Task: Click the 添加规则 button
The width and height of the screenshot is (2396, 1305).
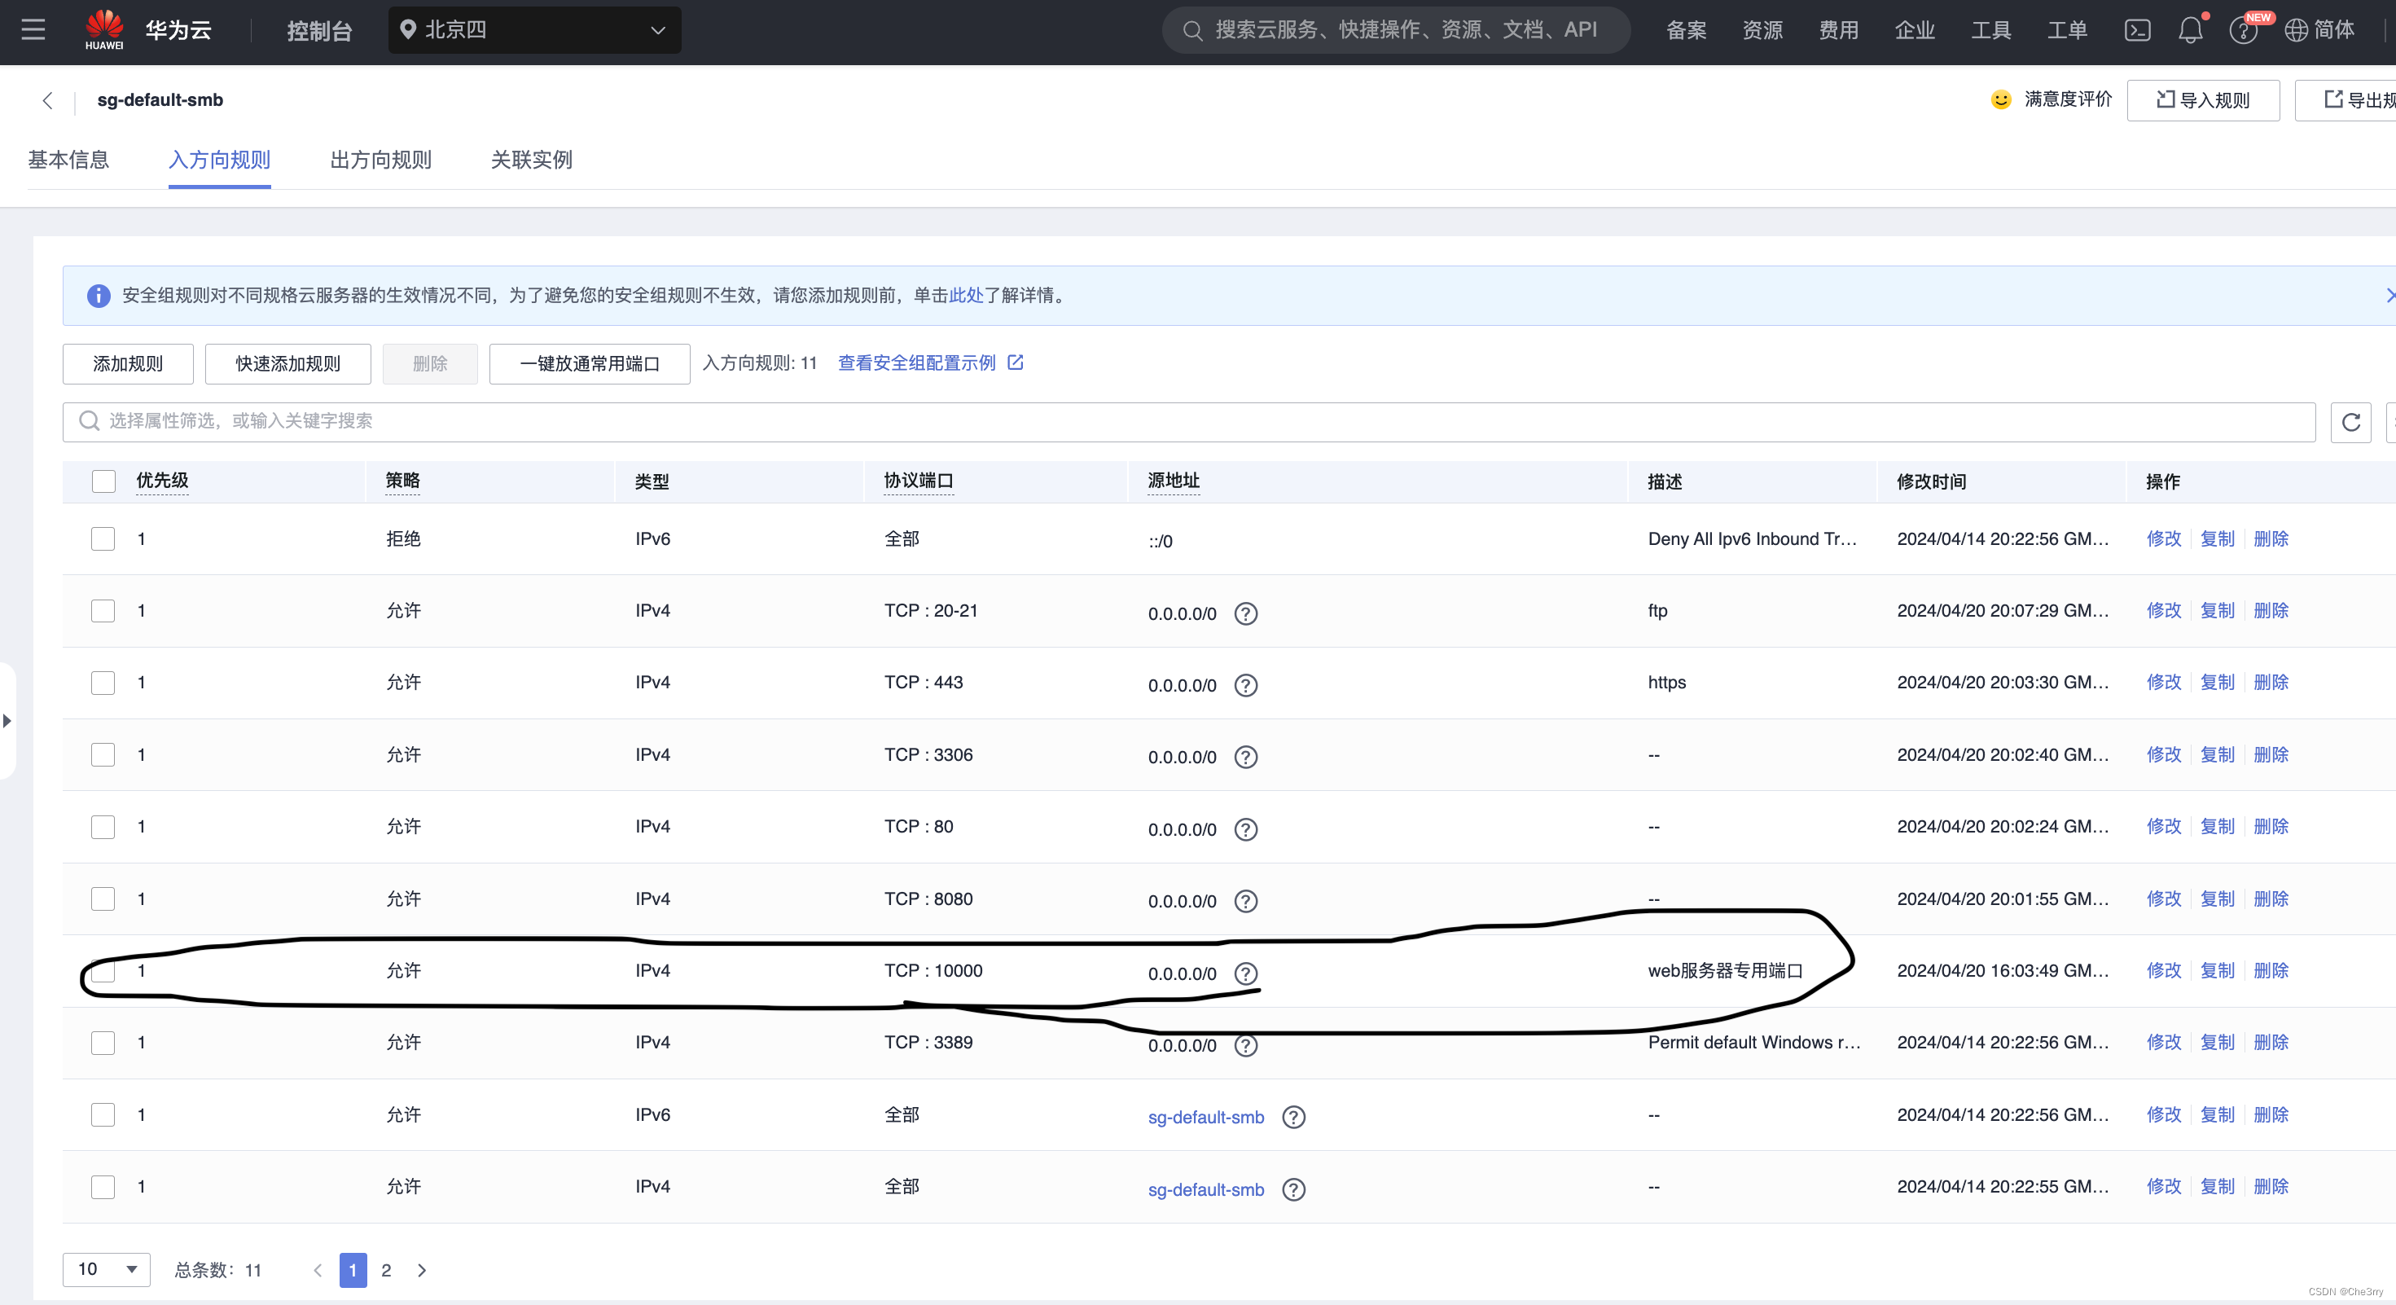Action: (127, 363)
